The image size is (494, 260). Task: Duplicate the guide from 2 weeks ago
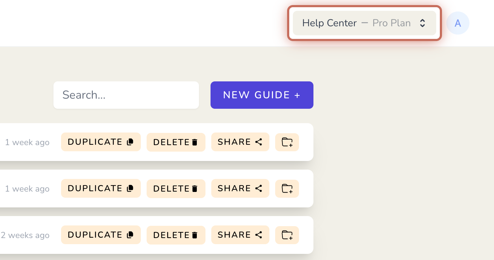point(101,235)
